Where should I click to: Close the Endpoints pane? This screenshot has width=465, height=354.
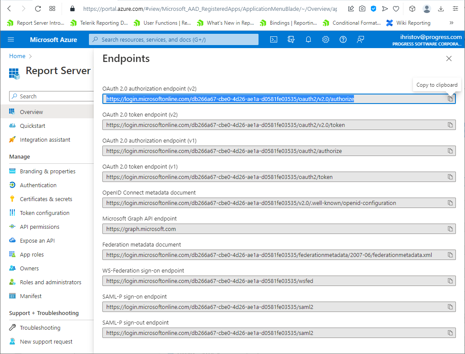pyautogui.click(x=449, y=58)
